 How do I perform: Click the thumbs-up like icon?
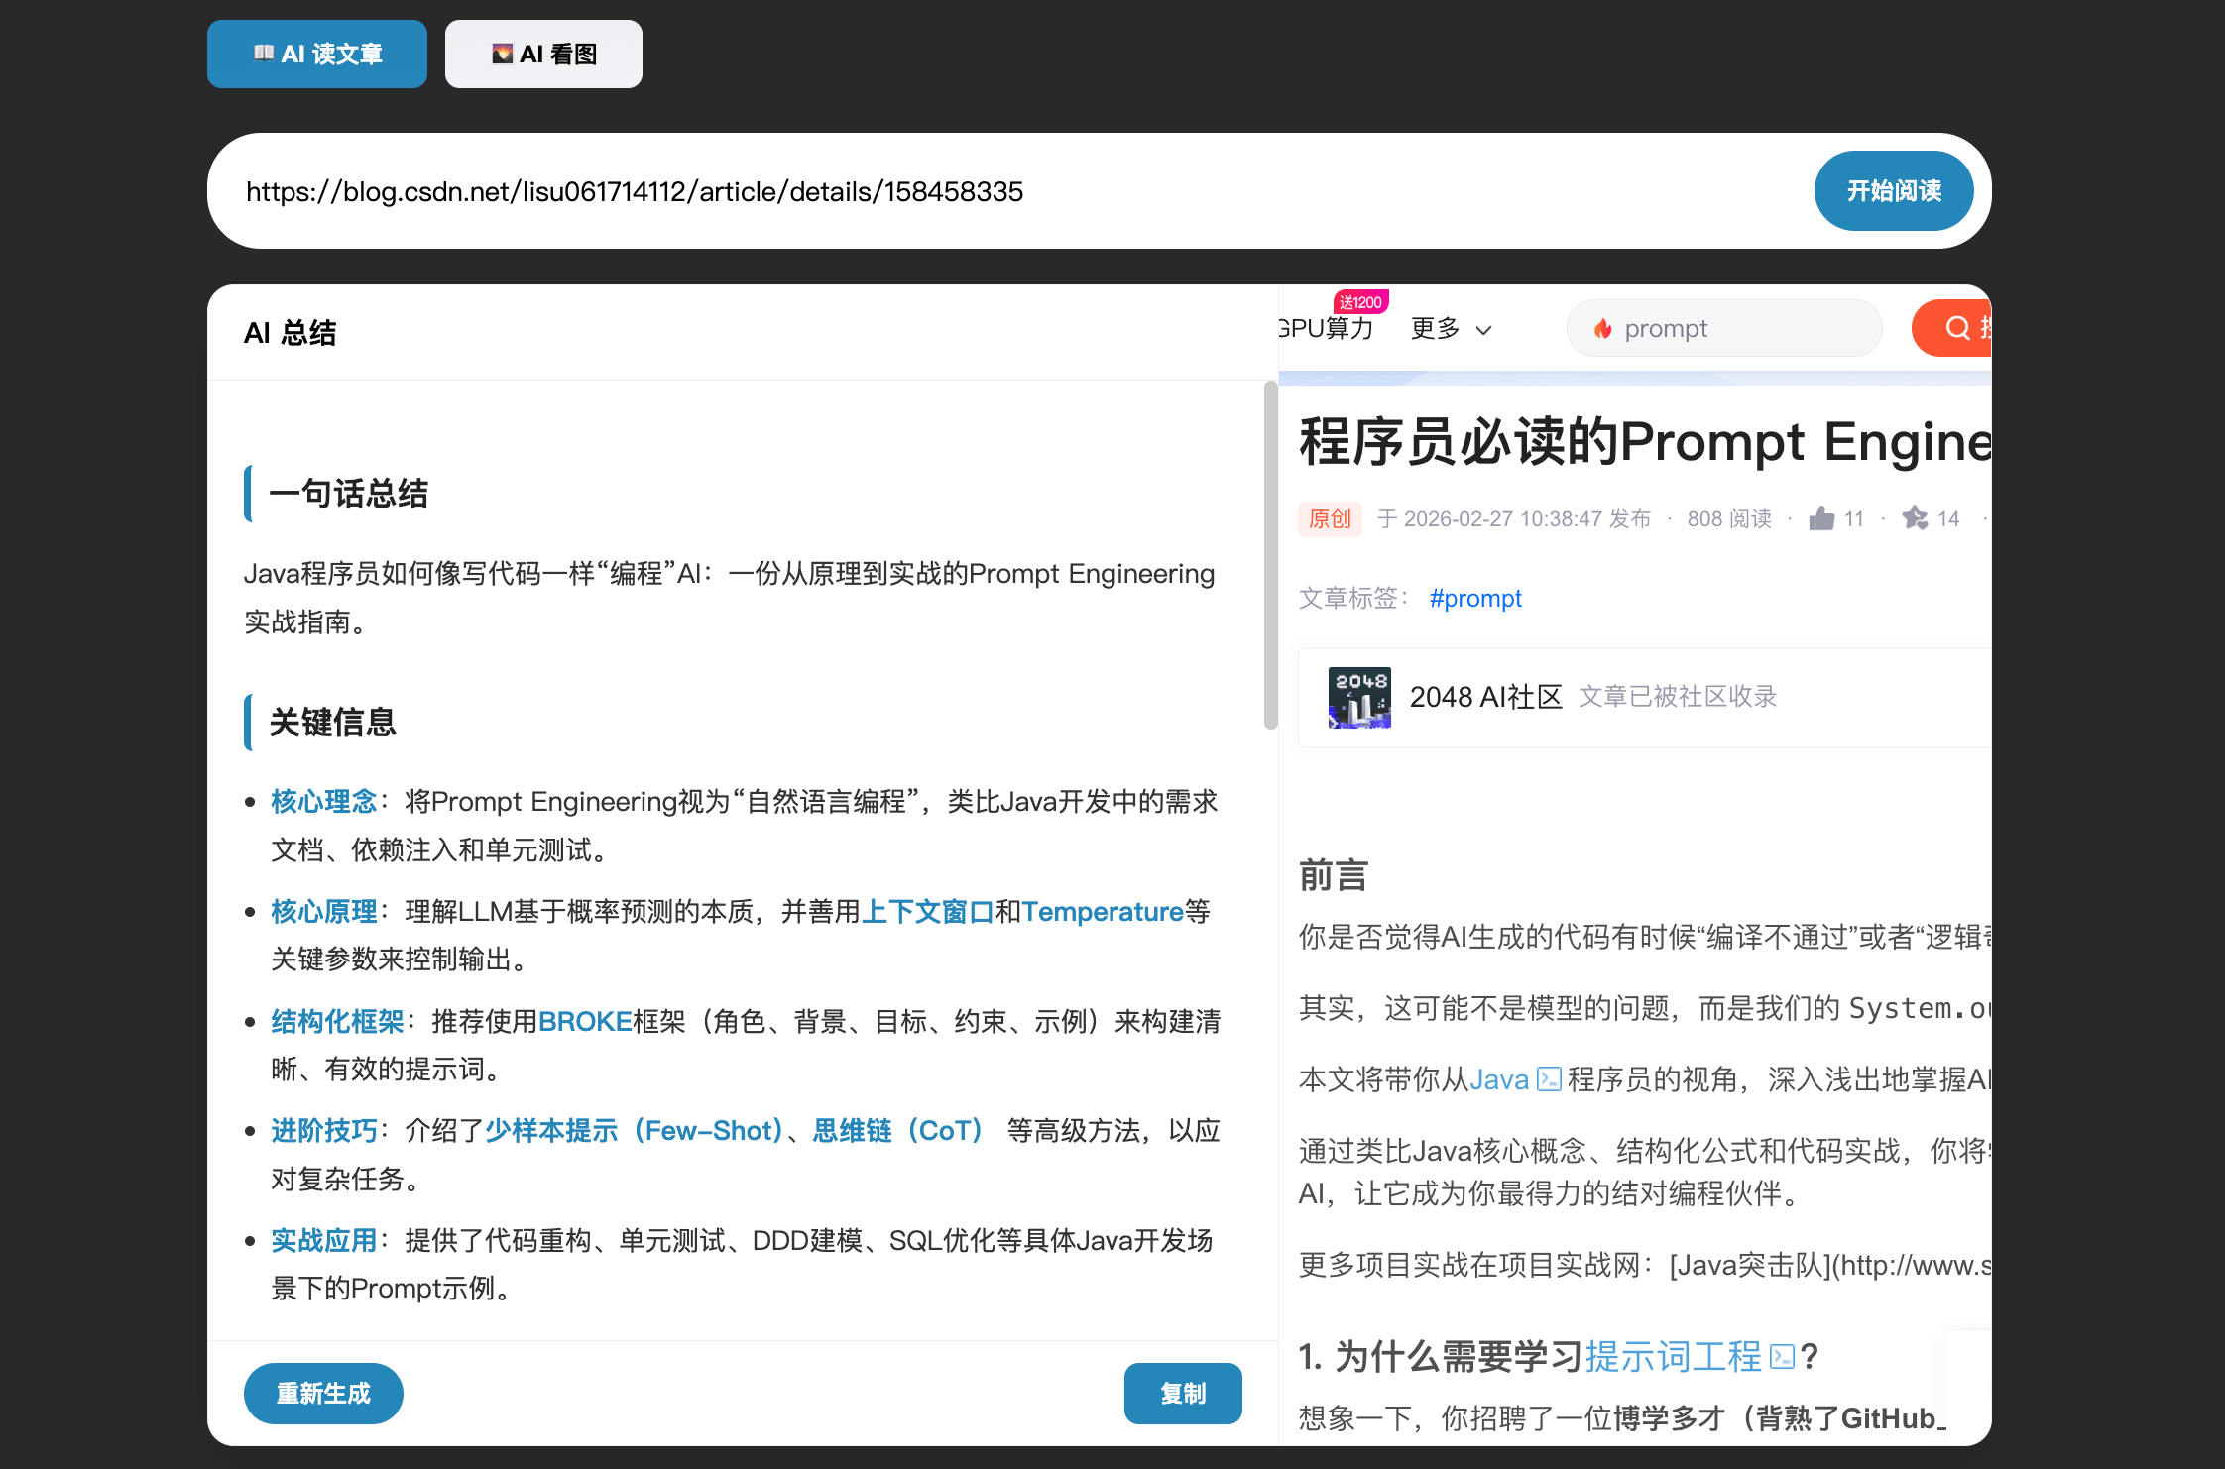(x=1820, y=518)
